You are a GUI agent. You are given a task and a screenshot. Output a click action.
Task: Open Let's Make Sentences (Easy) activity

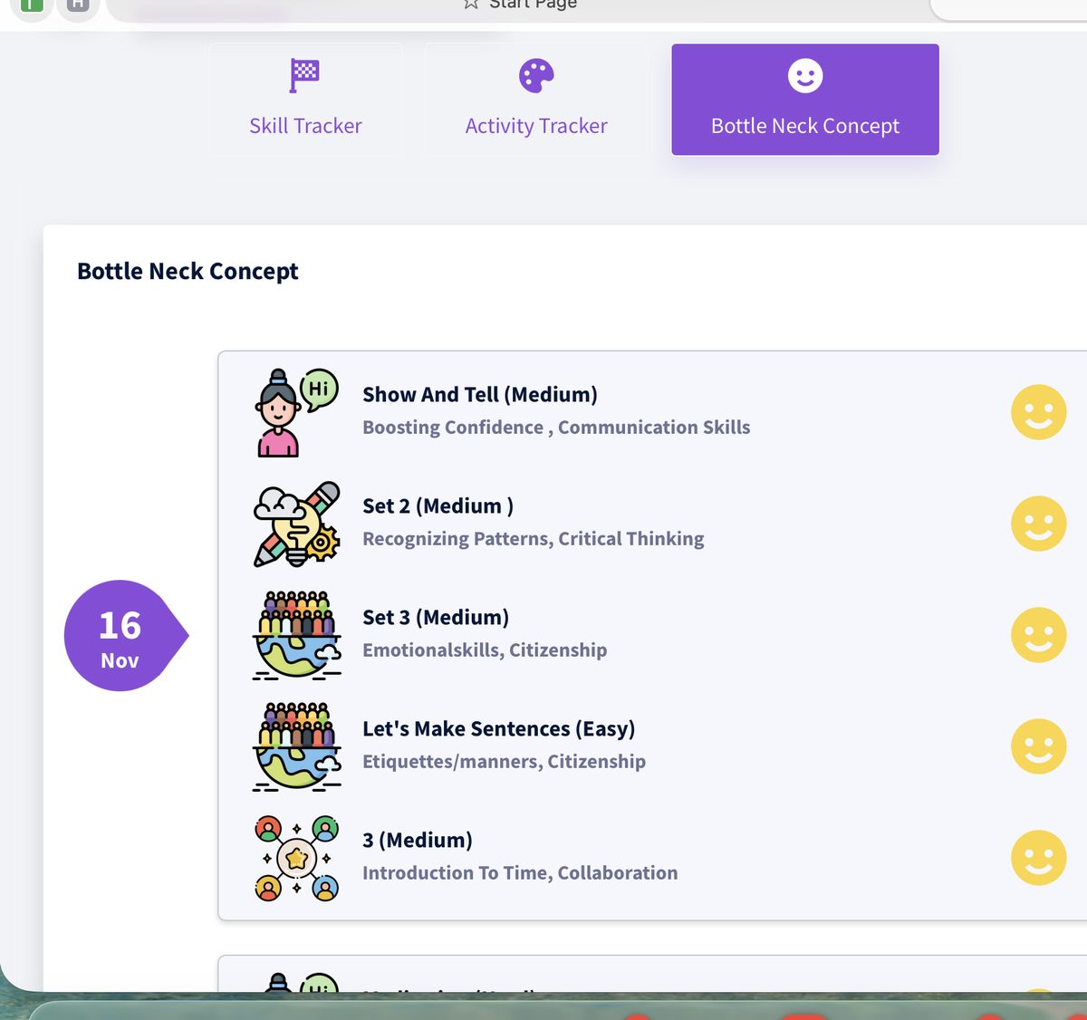[x=499, y=729]
